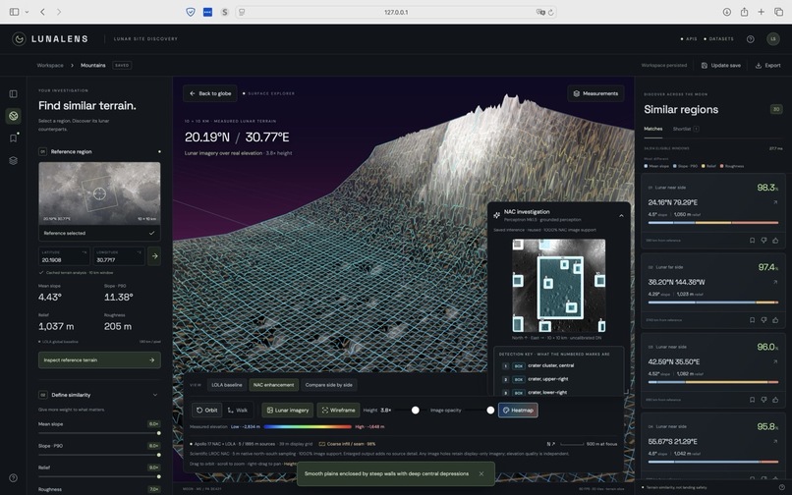Thumbs down the 42.59°N 35.50°E match
The width and height of the screenshot is (792, 495).
coord(764,400)
